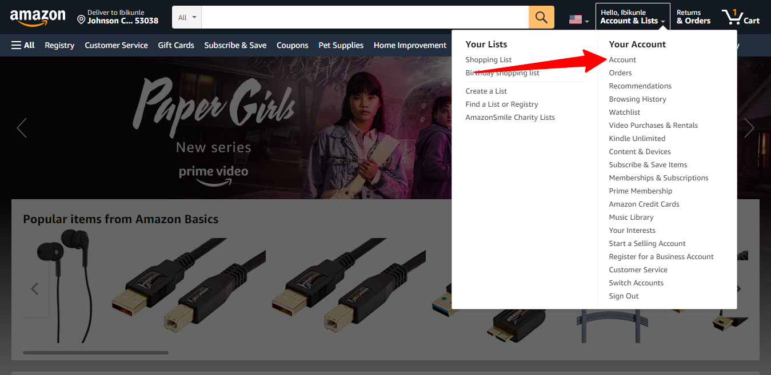
Task: Open Watchlist
Action: [625, 112]
